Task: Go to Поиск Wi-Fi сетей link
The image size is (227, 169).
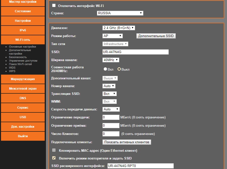Action: tap(20, 64)
